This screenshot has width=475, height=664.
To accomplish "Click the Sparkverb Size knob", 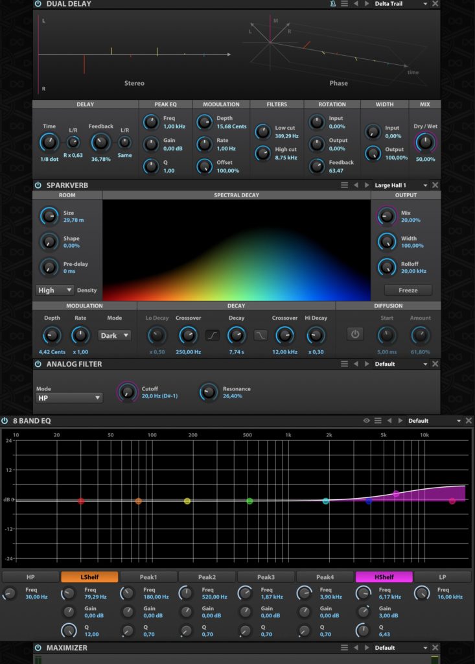I will [x=49, y=216].
